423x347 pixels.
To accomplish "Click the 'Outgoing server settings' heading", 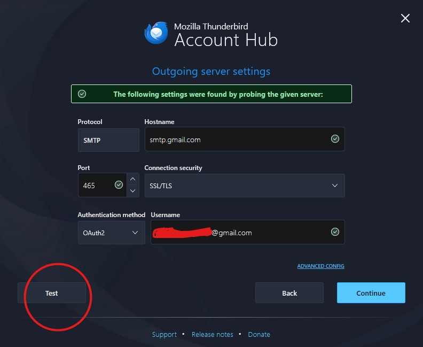I will (x=211, y=72).
